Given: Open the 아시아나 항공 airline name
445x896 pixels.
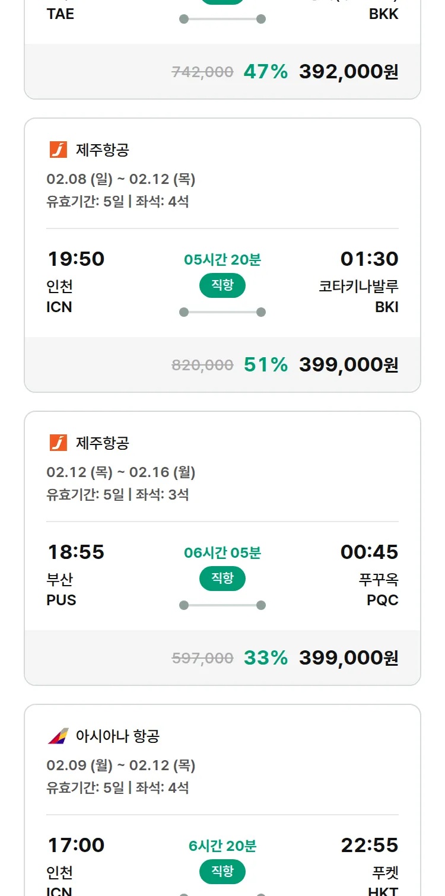Looking at the screenshot, I should pyautogui.click(x=117, y=736).
